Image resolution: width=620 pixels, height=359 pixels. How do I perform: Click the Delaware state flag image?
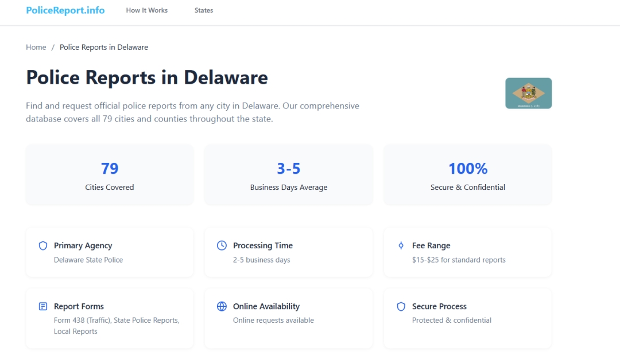click(528, 93)
